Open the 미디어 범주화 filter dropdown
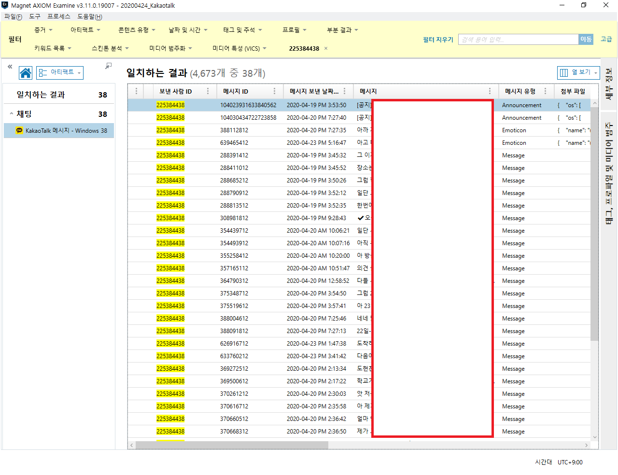The height and width of the screenshot is (475, 618). coord(171,48)
